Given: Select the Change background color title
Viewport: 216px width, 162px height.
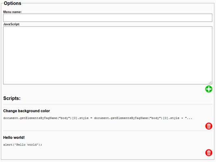Looking at the screenshot, I should 27,111.
